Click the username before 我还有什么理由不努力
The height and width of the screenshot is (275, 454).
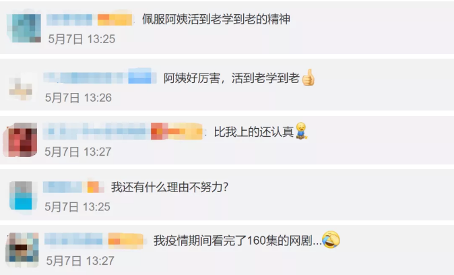click(63, 187)
